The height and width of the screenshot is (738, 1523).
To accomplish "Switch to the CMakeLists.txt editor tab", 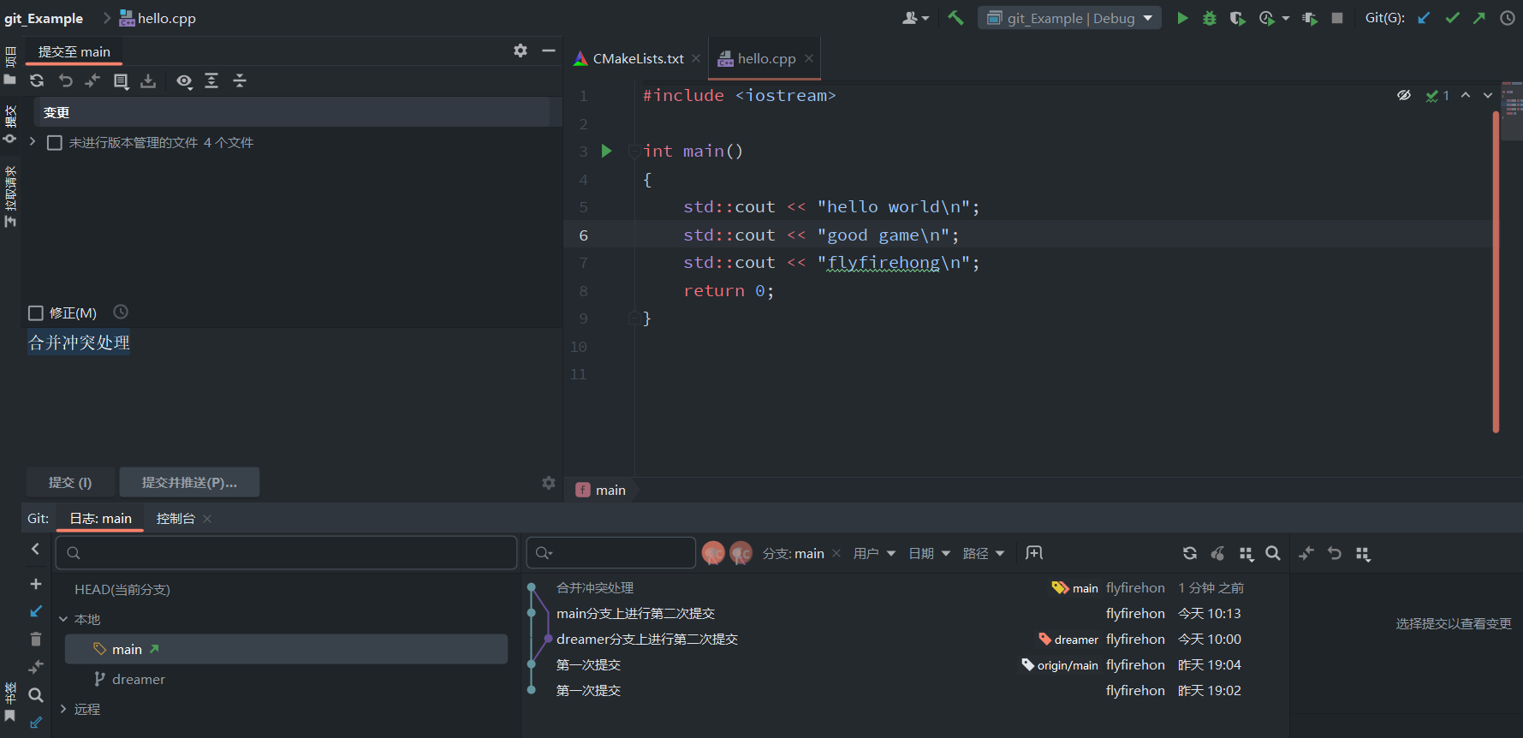I will click(628, 58).
